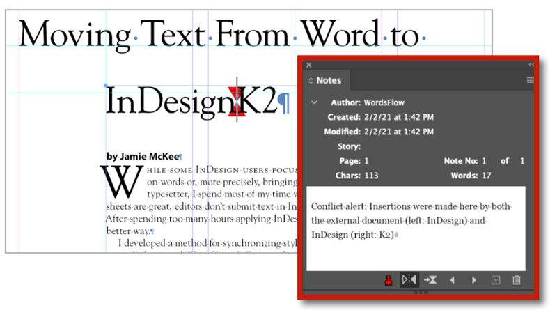Collapse the note info disclosure chevron
The width and height of the screenshot is (557, 317).
[x=314, y=102]
